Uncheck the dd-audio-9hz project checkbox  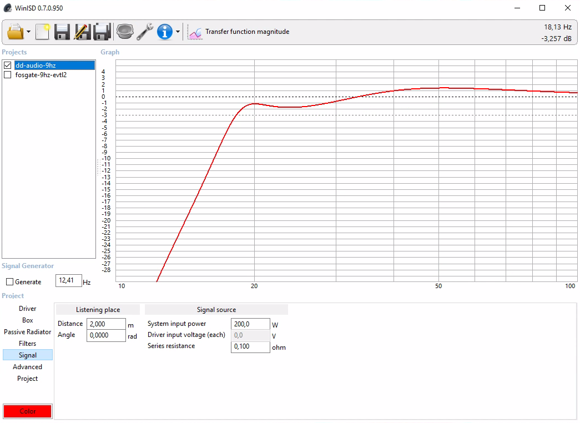tap(7, 65)
